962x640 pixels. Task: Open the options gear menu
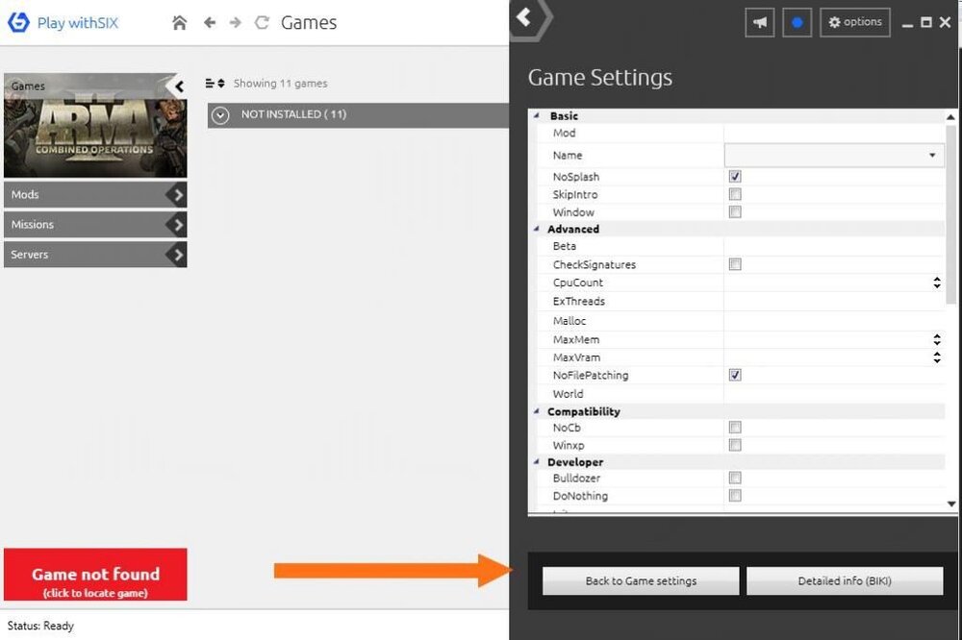click(x=855, y=23)
